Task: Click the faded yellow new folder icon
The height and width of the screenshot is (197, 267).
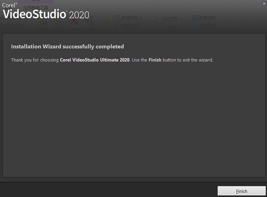Action: tap(106, 21)
